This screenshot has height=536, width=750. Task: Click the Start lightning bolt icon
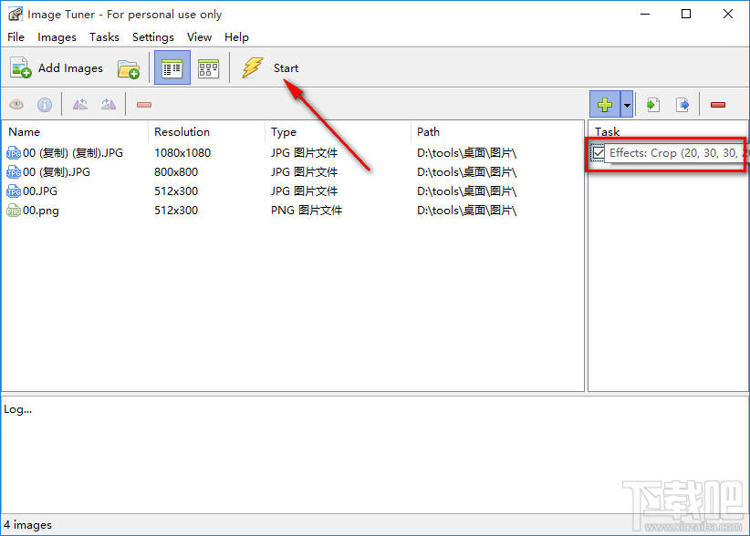coord(253,67)
